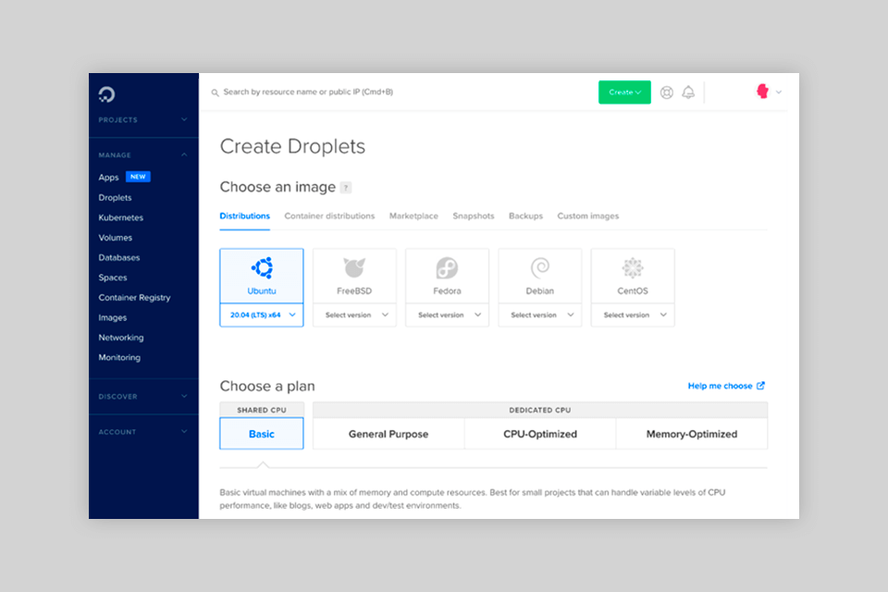Open Images in the sidebar
The width and height of the screenshot is (888, 592).
(x=113, y=318)
